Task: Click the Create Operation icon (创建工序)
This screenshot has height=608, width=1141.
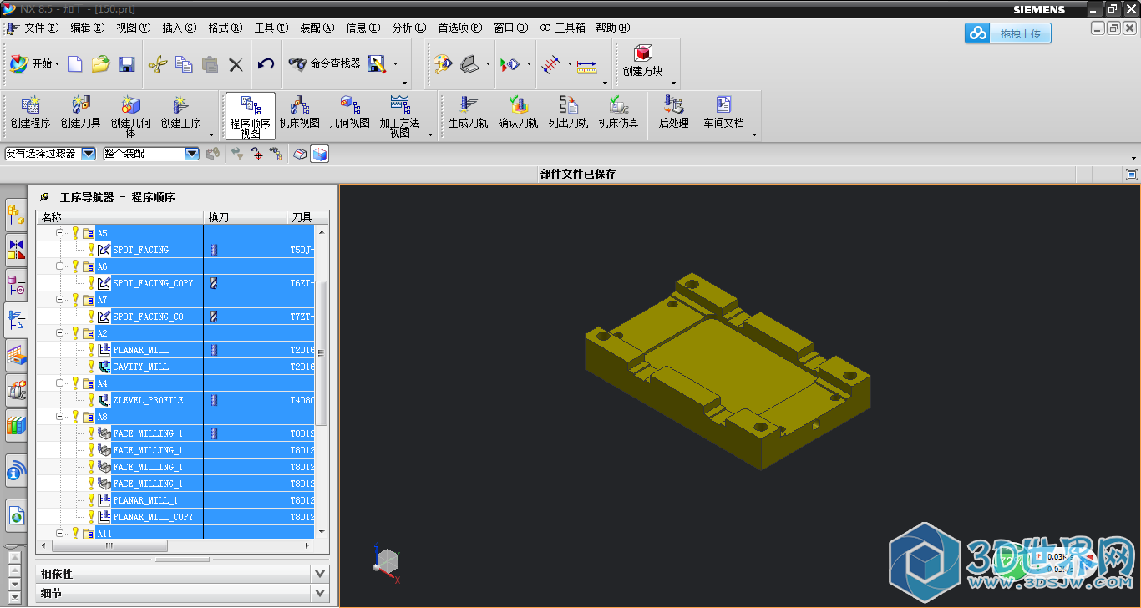Action: click(181, 113)
